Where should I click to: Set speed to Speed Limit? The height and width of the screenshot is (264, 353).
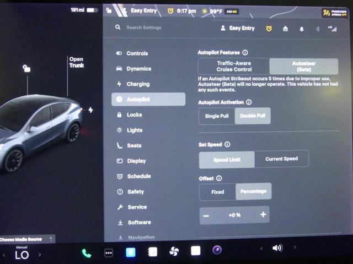(227, 159)
